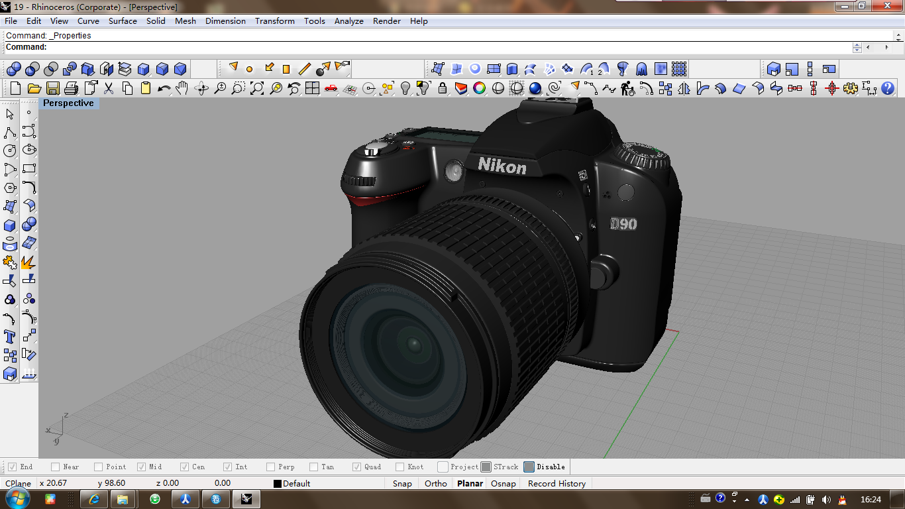Click the Perspective viewport title
905x509 pixels.
pos(69,103)
